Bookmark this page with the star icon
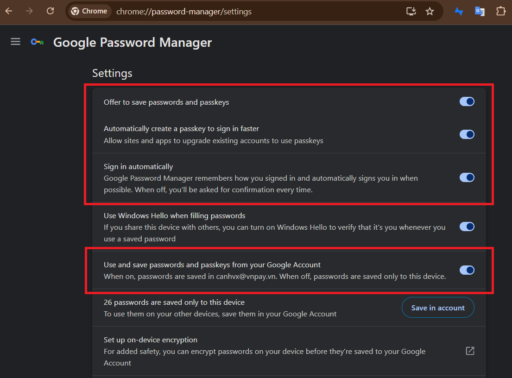The height and width of the screenshot is (378, 512). click(430, 11)
